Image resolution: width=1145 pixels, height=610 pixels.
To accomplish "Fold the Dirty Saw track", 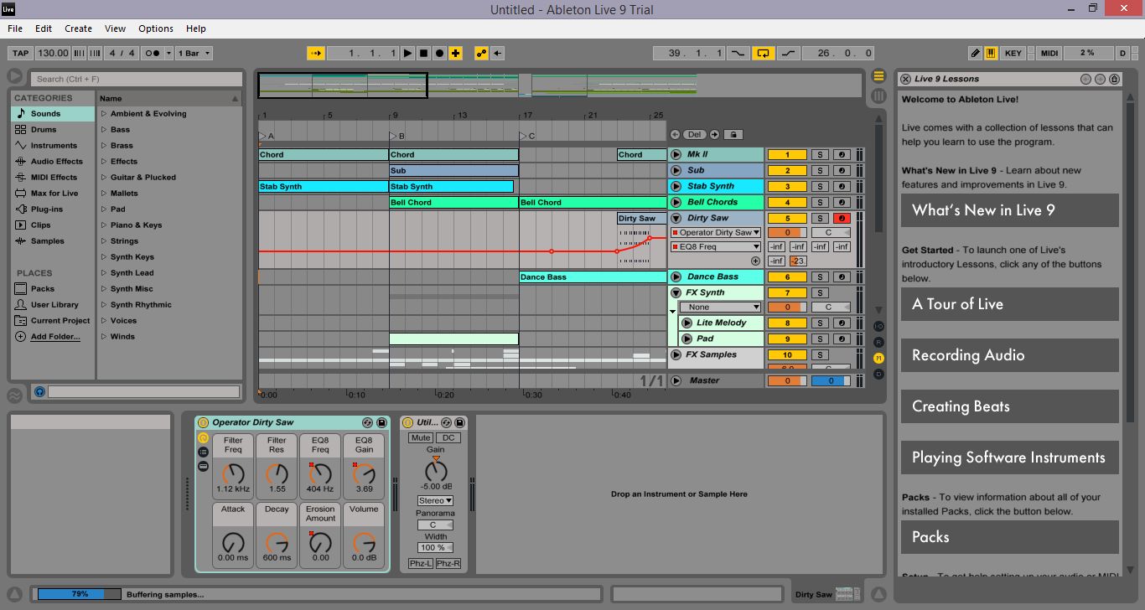I will tap(676, 218).
